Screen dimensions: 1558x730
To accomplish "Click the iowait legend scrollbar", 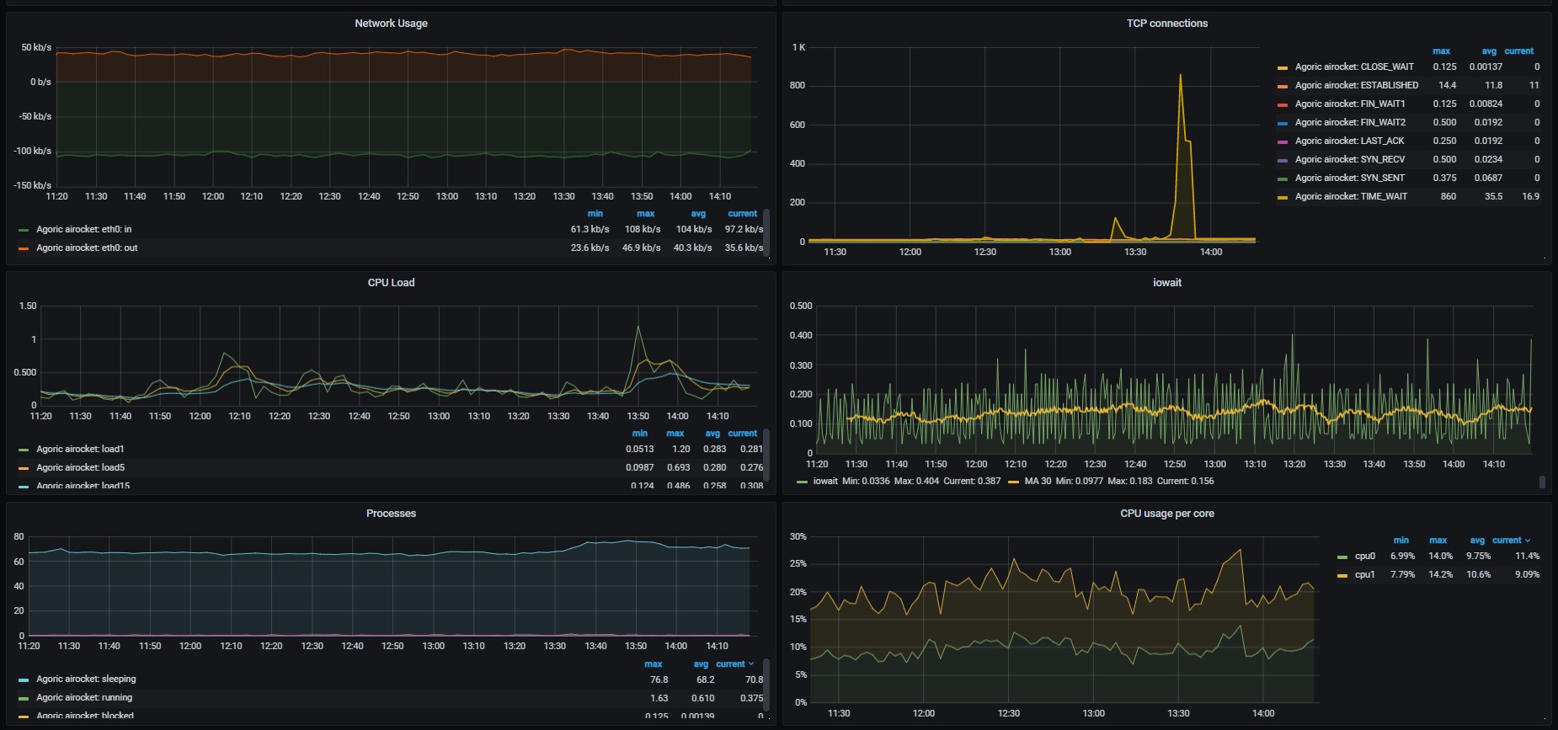I will [x=1542, y=482].
